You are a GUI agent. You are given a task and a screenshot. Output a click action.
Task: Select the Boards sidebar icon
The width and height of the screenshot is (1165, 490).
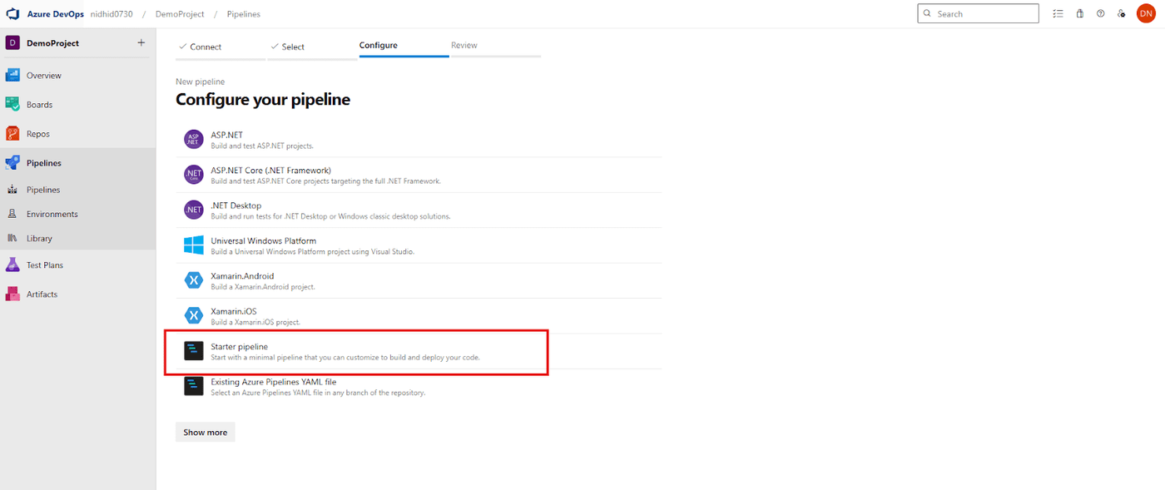[x=12, y=105]
